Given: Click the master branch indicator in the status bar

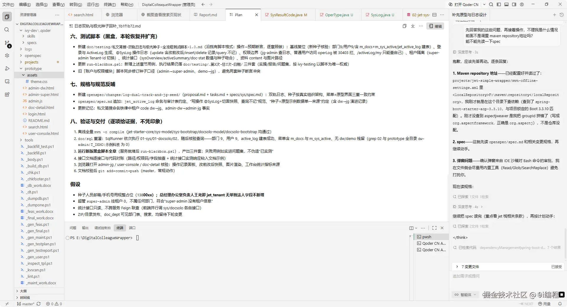Looking at the screenshot, I should [x=25, y=304].
